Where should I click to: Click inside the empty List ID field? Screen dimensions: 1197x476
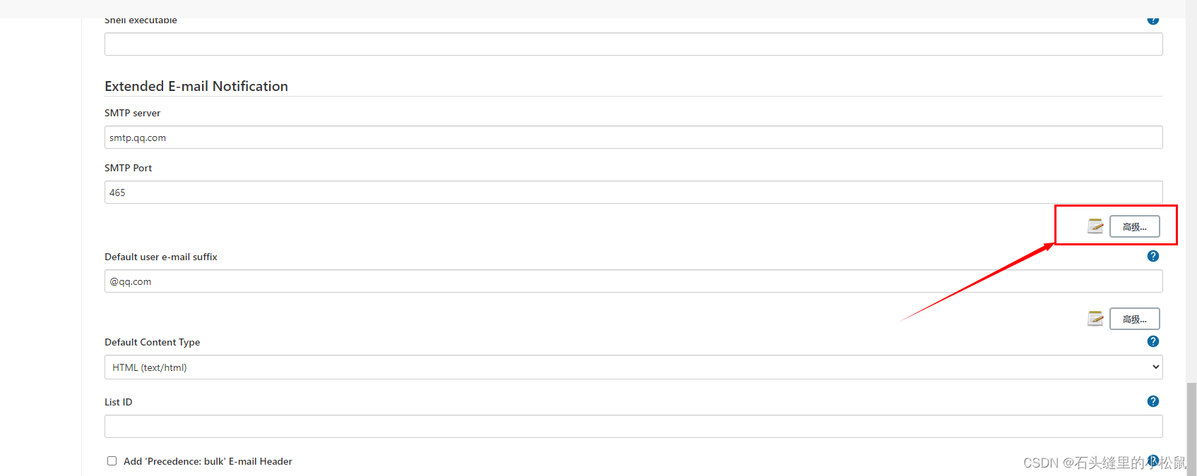(633, 427)
